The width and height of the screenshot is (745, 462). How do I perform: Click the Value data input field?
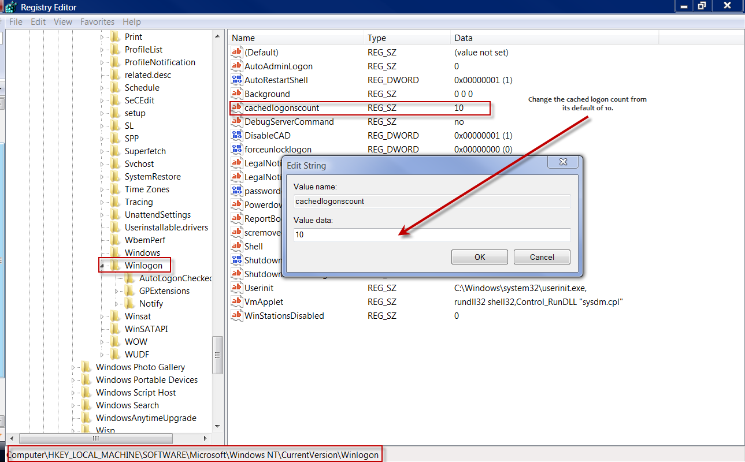[432, 234]
